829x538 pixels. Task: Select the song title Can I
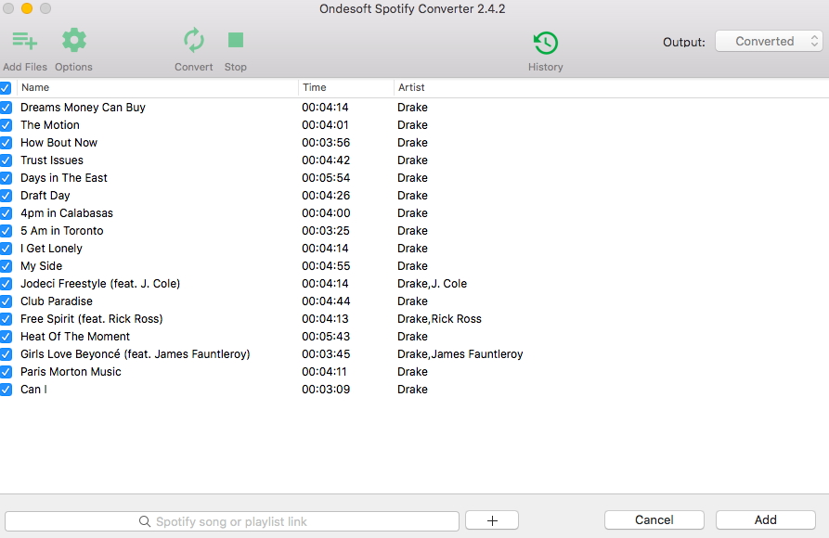coord(33,390)
